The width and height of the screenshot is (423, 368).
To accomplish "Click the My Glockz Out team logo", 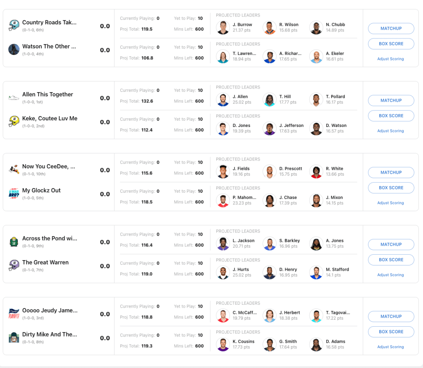I will [x=14, y=194].
